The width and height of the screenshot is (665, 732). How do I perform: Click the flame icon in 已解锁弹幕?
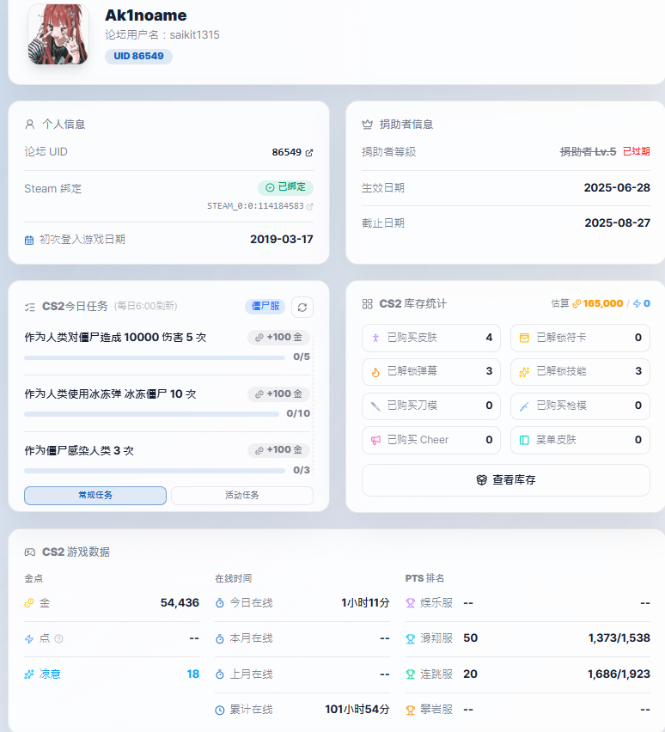pos(375,372)
